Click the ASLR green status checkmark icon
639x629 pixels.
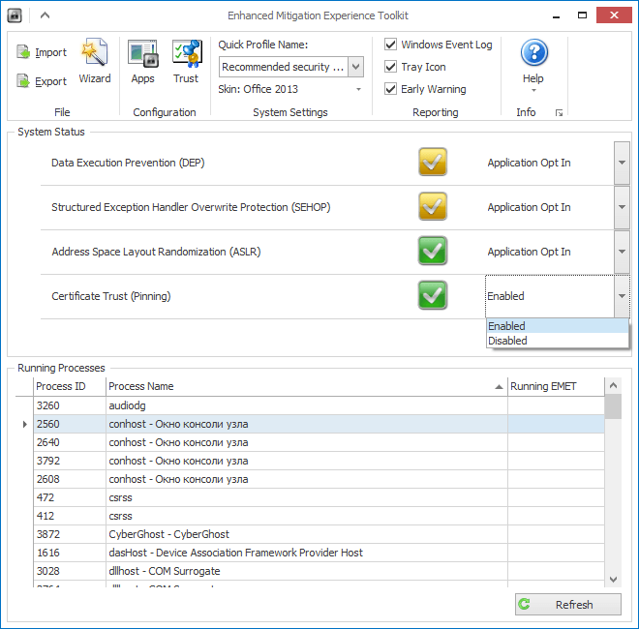click(x=433, y=251)
